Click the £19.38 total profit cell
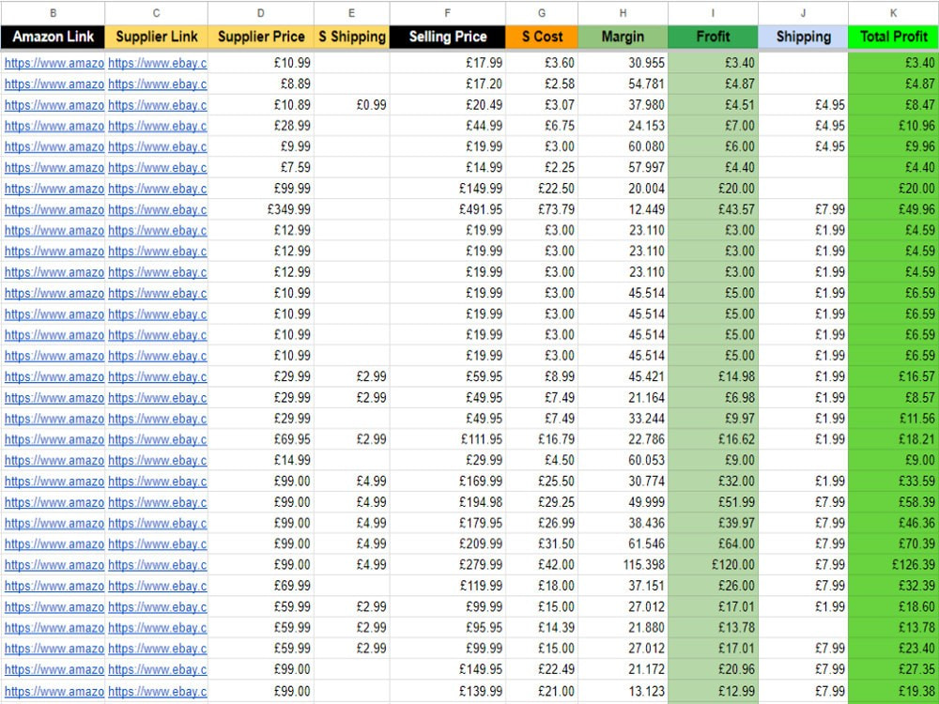Image resolution: width=939 pixels, height=704 pixels. click(894, 691)
